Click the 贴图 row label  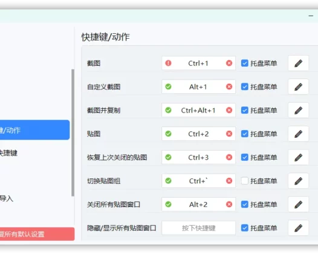point(94,134)
